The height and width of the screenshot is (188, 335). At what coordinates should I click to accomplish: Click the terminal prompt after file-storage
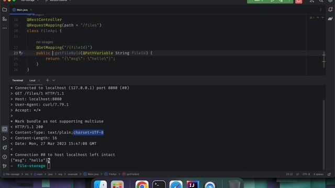pyautogui.click(x=49, y=166)
